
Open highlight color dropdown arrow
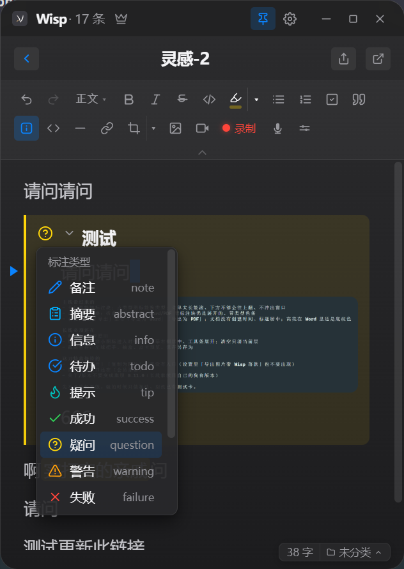pos(256,100)
